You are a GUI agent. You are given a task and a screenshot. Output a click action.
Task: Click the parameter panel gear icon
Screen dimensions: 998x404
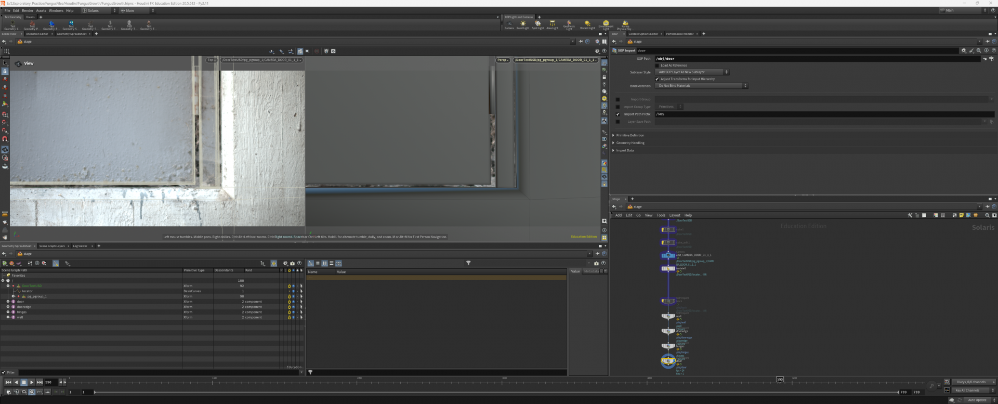pos(963,50)
